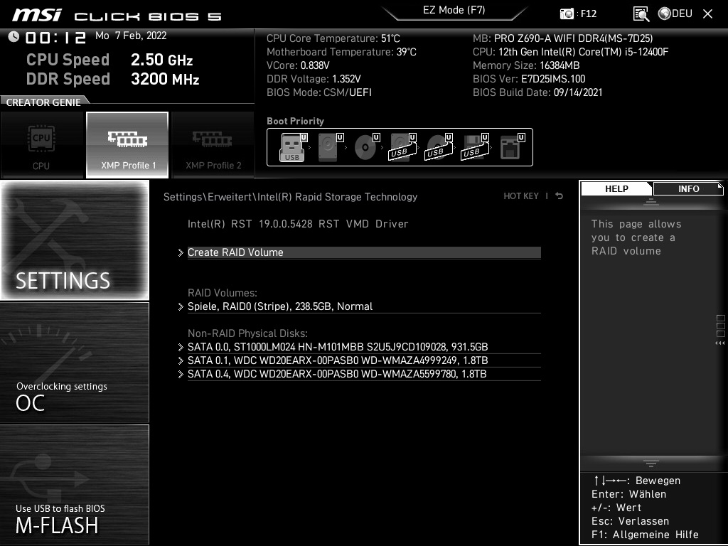The width and height of the screenshot is (728, 546).
Task: Click the HOT KEY button
Action: (521, 196)
